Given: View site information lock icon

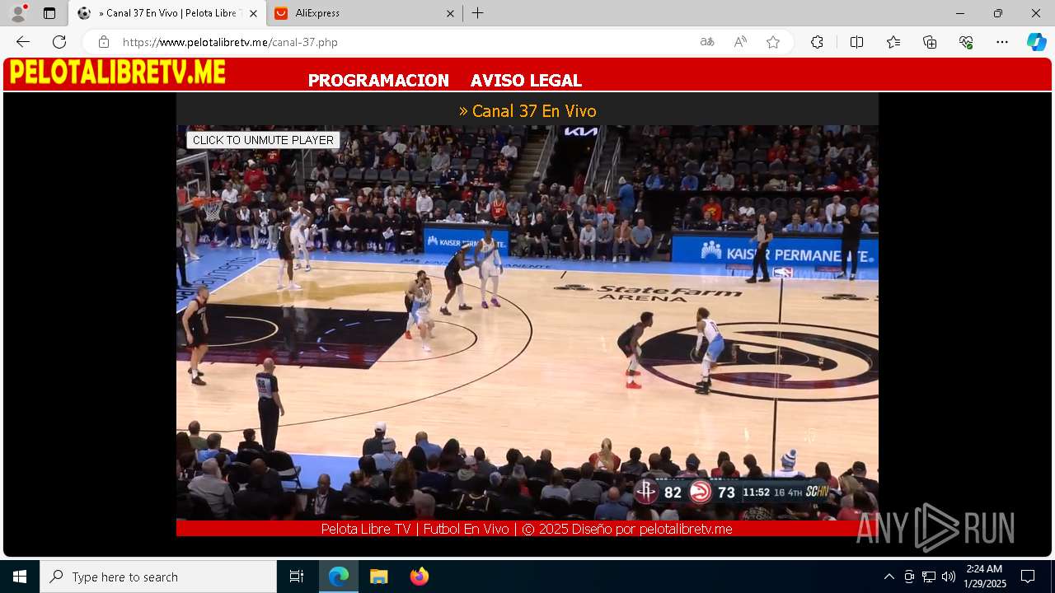Looking at the screenshot, I should tap(103, 42).
